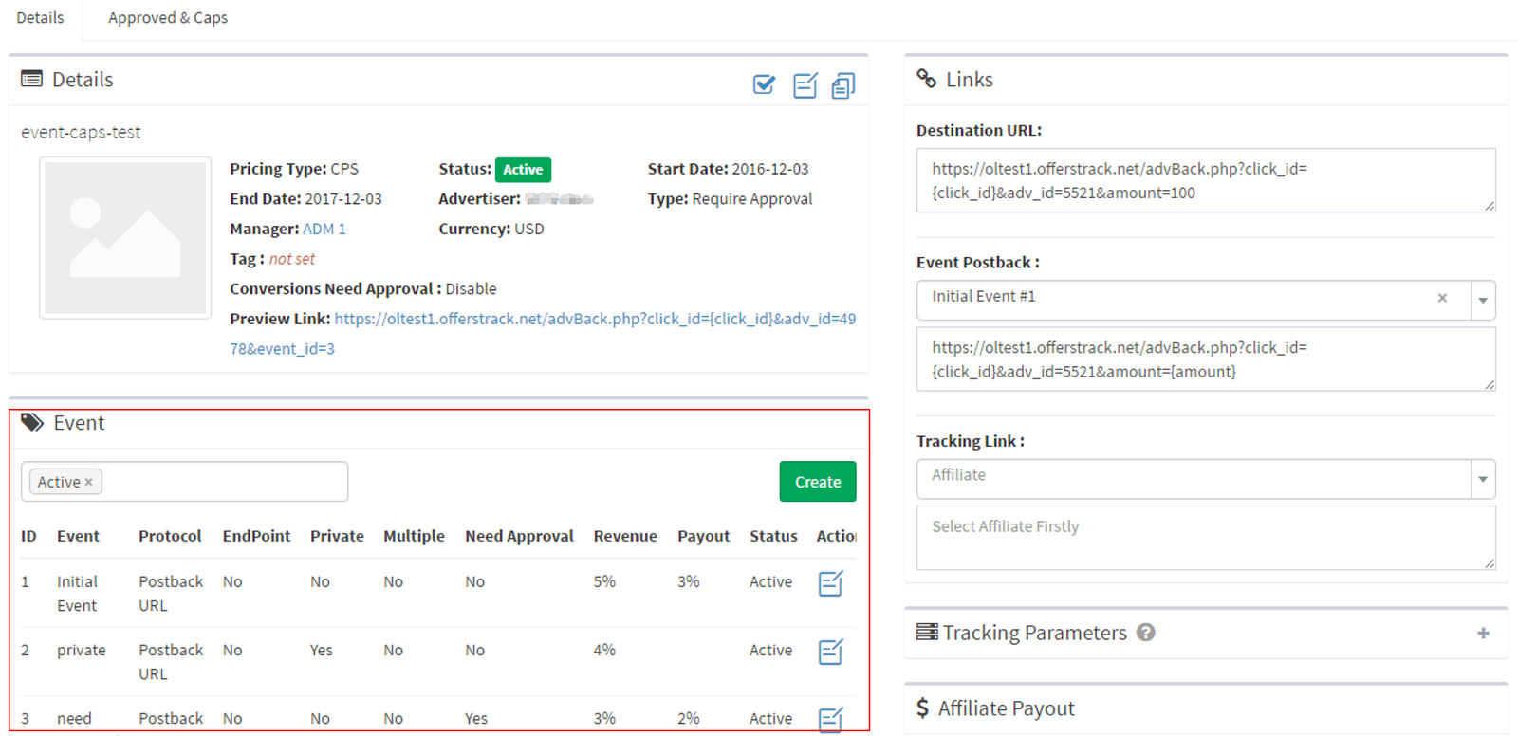Clear the Initial Event #1 postback selection
Image resolution: width=1518 pixels, height=736 pixels.
pyautogui.click(x=1442, y=298)
